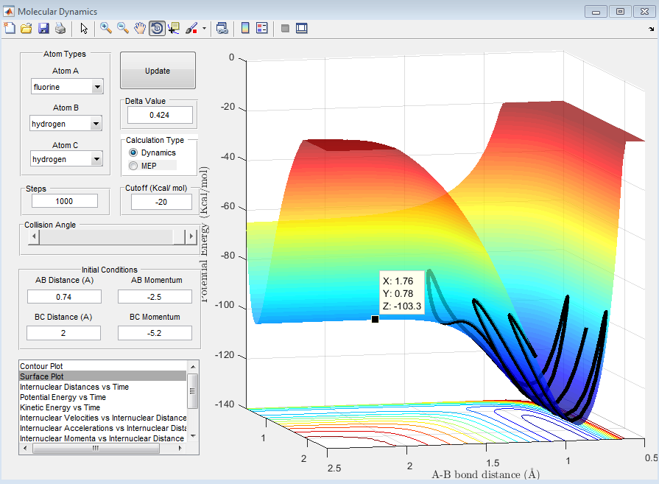Screen dimensions: 659x484
Task: Click the New Figure icon
Action: tap(10, 28)
